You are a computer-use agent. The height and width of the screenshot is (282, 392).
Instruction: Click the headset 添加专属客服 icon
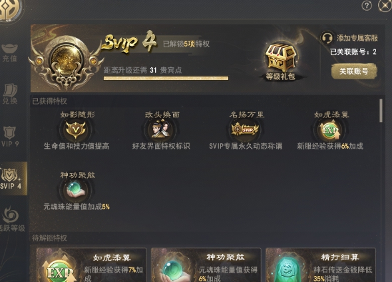(327, 38)
